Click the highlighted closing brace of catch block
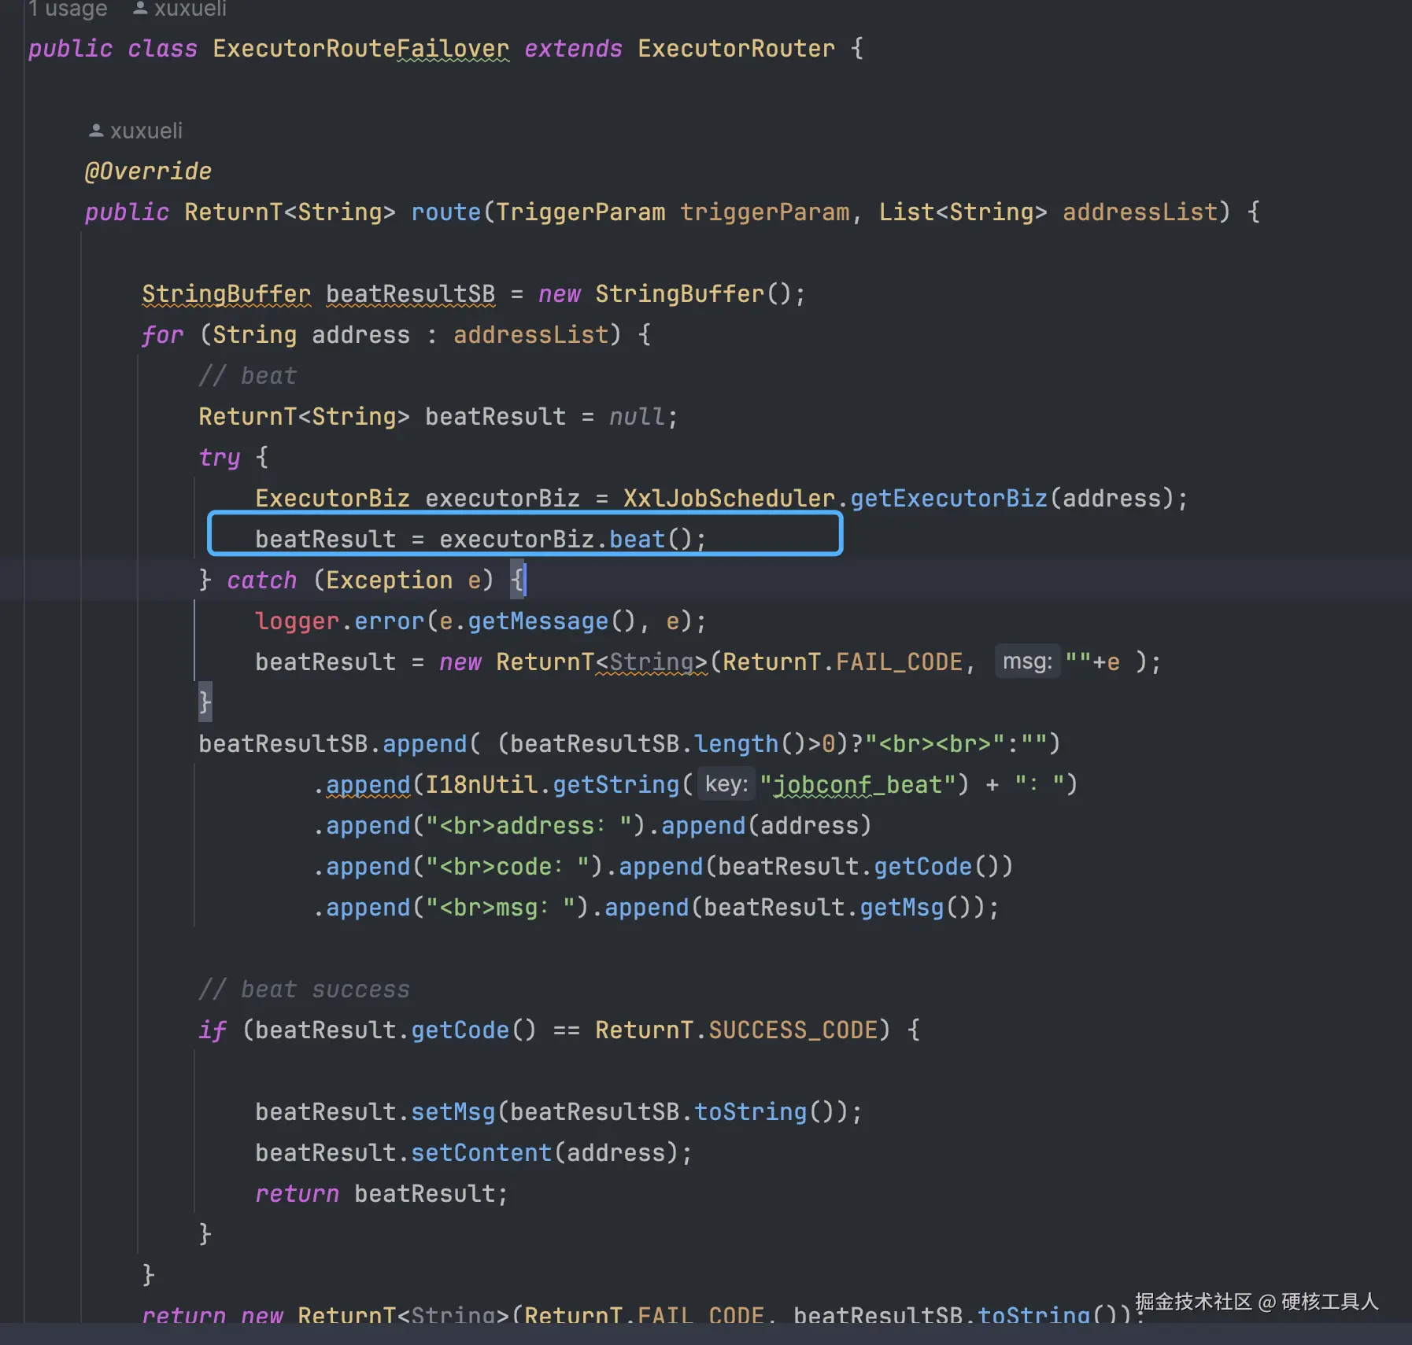This screenshot has width=1412, height=1345. coord(205,702)
